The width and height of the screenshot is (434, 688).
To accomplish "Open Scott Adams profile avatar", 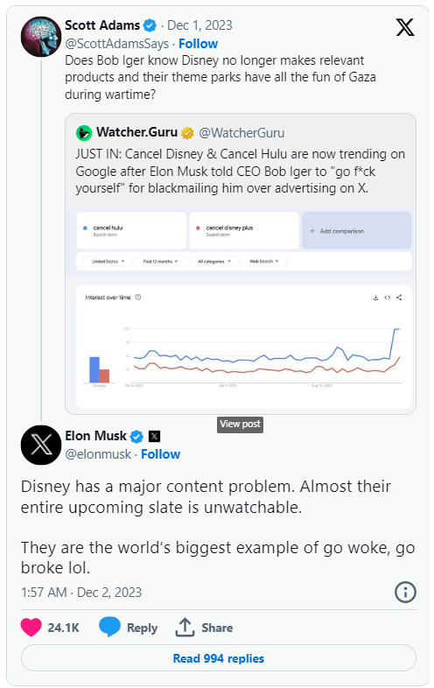I will point(41,37).
